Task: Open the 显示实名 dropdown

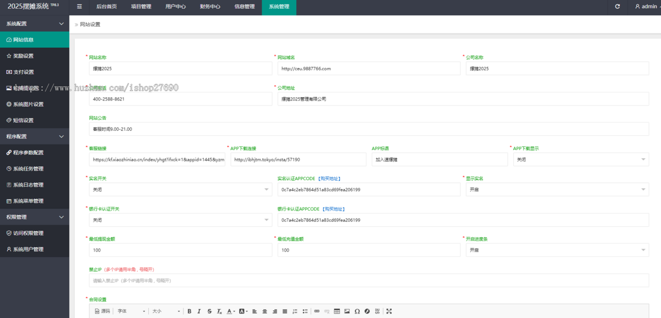Action: [x=557, y=189]
